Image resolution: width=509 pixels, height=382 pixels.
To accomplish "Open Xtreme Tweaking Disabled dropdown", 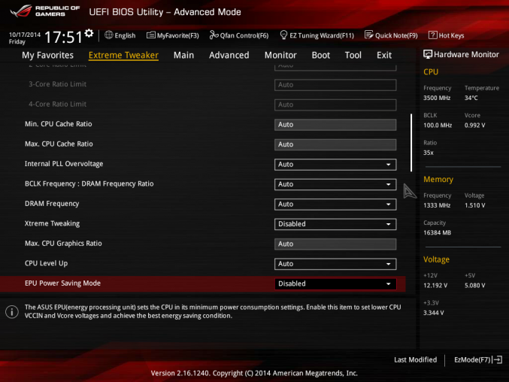I will tap(335, 224).
